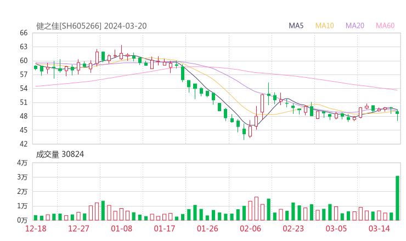Click the MA5 legend label
This screenshot has width=406, height=241.
[296, 26]
